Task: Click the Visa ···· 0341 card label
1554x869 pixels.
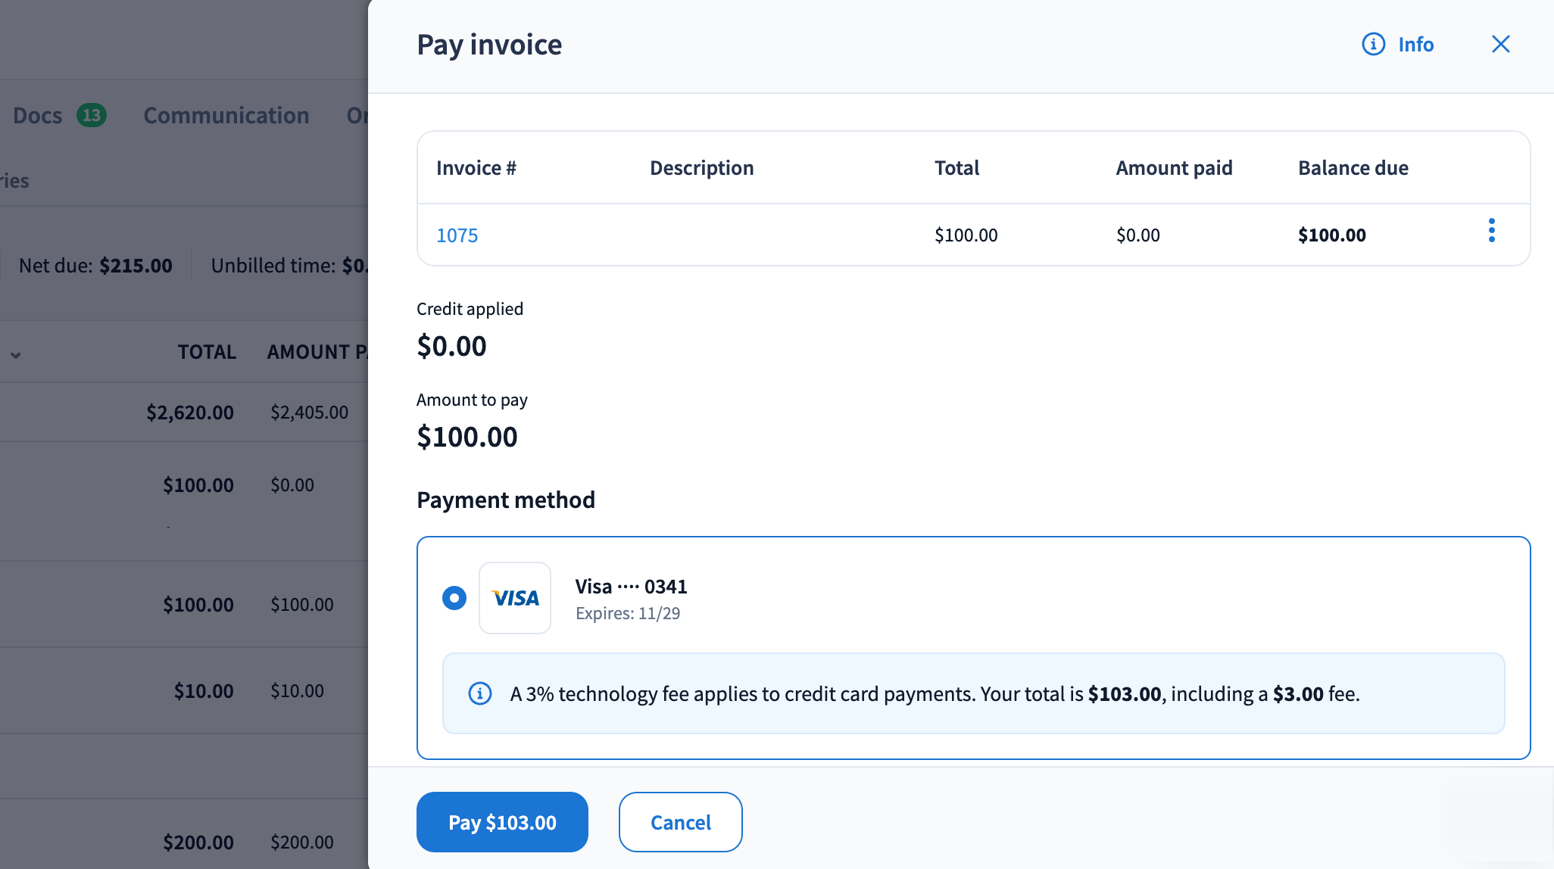Action: click(x=631, y=587)
